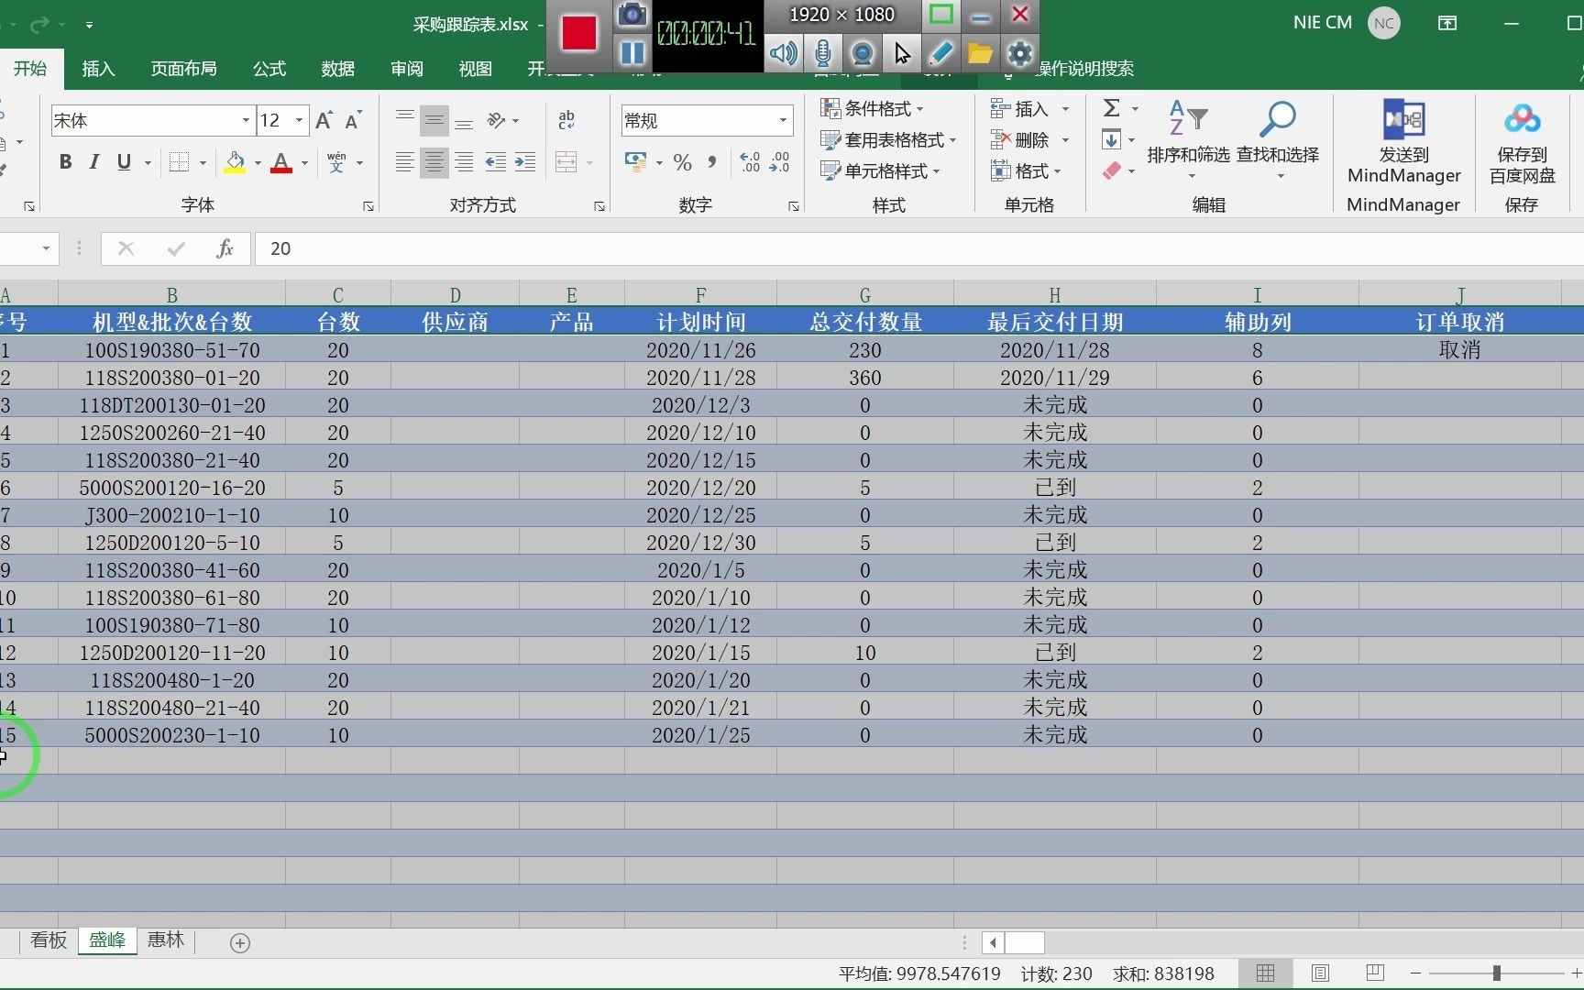Decrease font size with smaller A icon
Viewport: 1584px width, 990px height.
coord(353,120)
